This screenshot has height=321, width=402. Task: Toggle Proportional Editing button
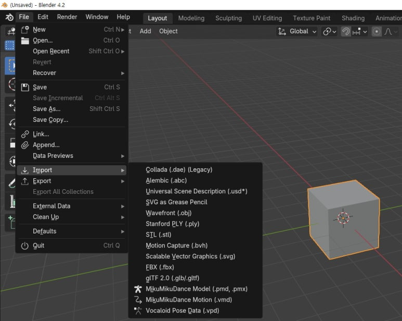coord(377,32)
